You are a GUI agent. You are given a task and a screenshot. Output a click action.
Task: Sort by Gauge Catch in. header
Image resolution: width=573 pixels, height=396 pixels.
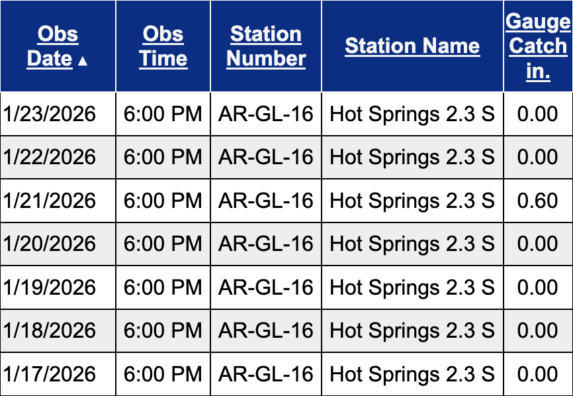tap(538, 46)
